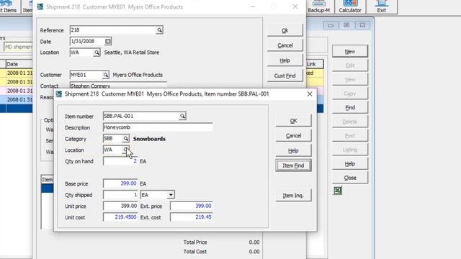This screenshot has height=259, width=461.
Task: Minimize the background shipments list window
Action: tap(331, 25)
